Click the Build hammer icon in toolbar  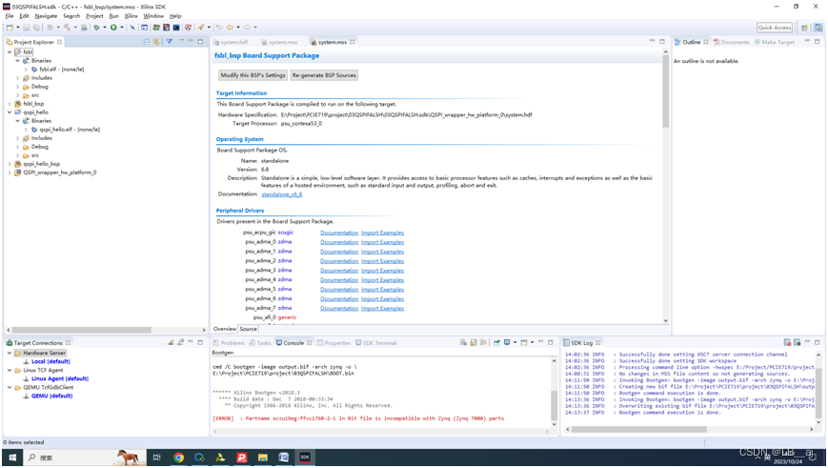click(67, 28)
